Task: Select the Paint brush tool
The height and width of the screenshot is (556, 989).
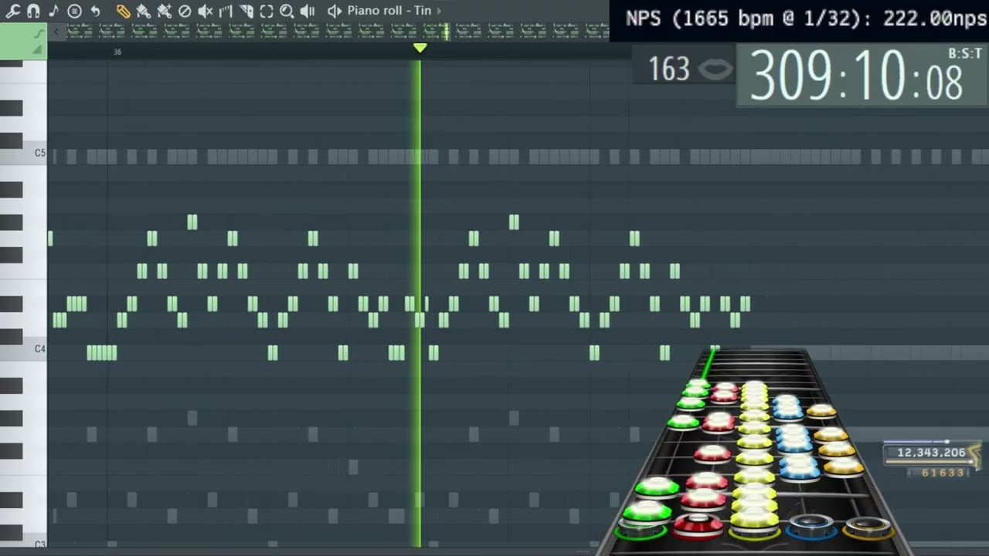Action: [x=143, y=11]
